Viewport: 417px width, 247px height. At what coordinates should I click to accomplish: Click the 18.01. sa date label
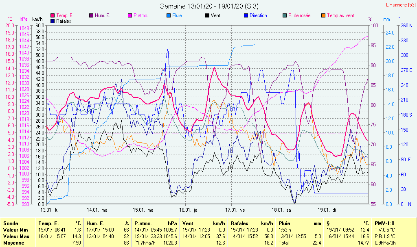coord(281,210)
